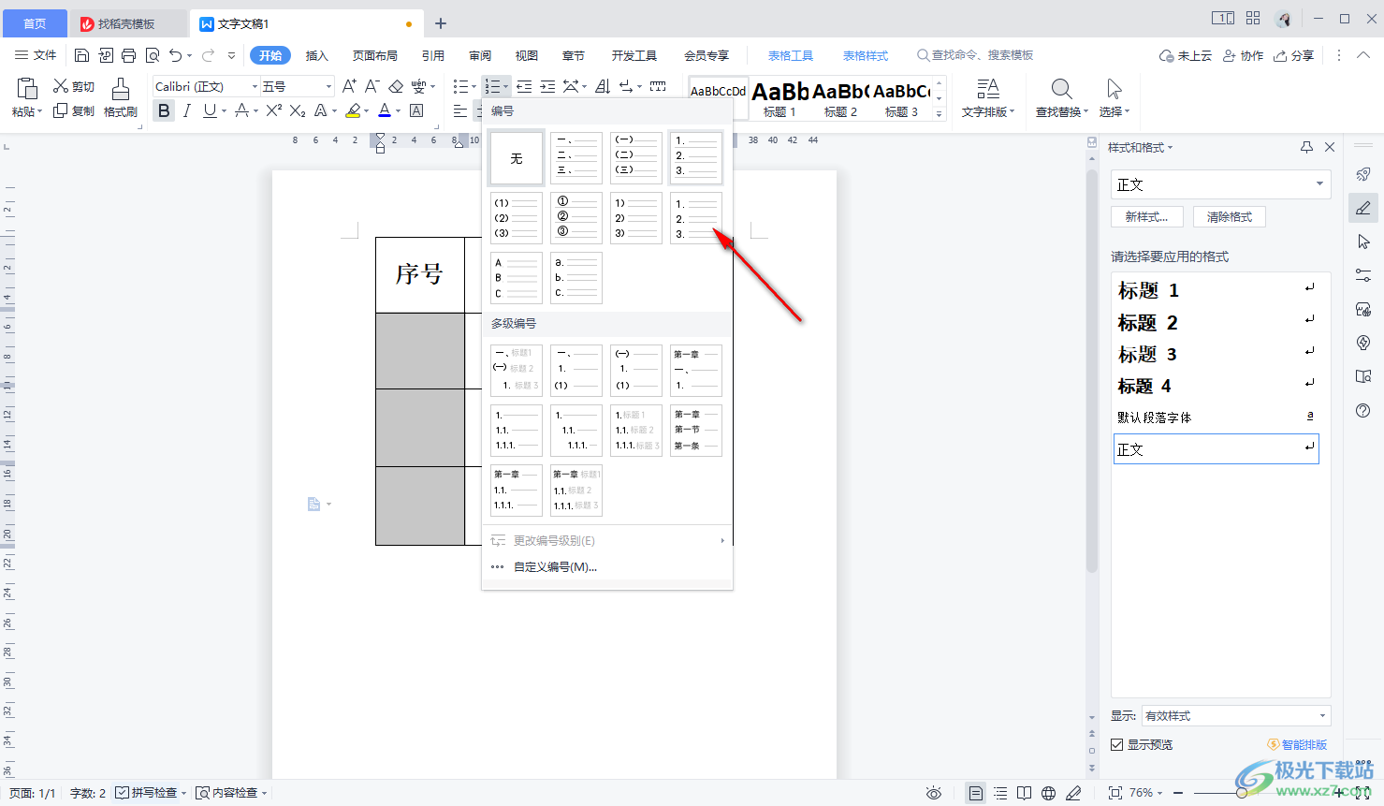Image resolution: width=1384 pixels, height=806 pixels.
Task: Choose A B C numbering thumbnail
Action: click(517, 278)
